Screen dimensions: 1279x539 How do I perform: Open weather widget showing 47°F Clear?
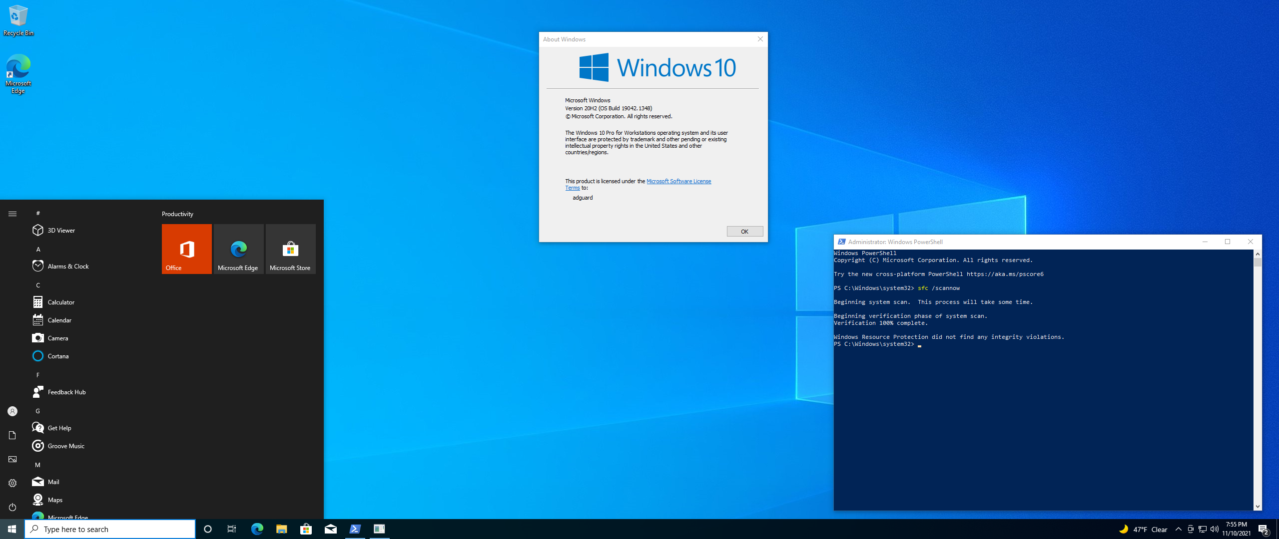coord(1143,529)
